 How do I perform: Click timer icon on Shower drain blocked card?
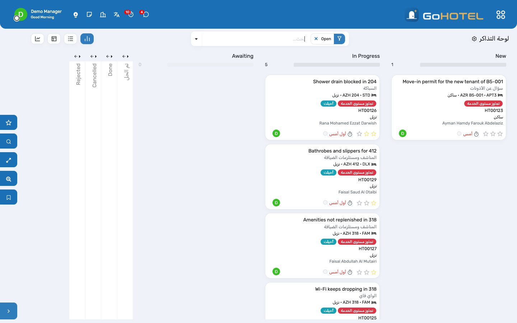pyautogui.click(x=350, y=134)
